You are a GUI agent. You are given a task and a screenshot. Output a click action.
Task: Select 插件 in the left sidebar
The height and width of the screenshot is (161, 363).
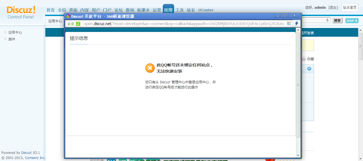(12, 39)
